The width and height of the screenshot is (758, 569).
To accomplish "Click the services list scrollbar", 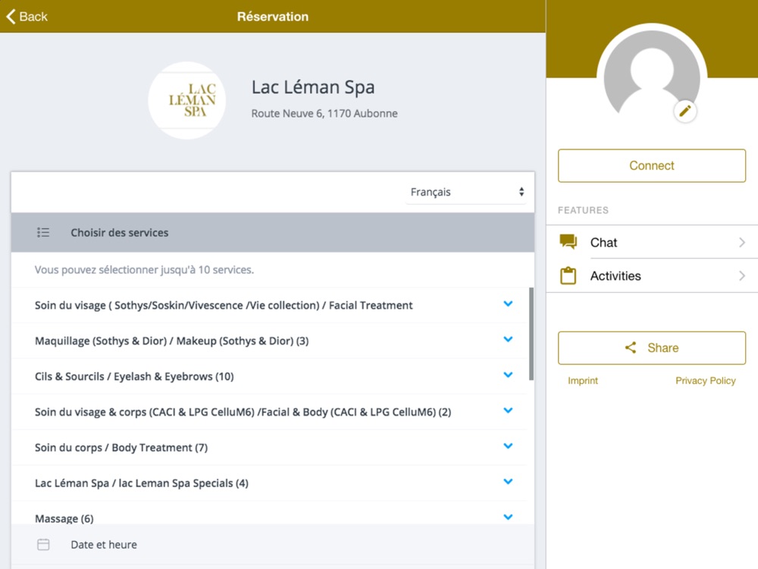I will (531, 334).
